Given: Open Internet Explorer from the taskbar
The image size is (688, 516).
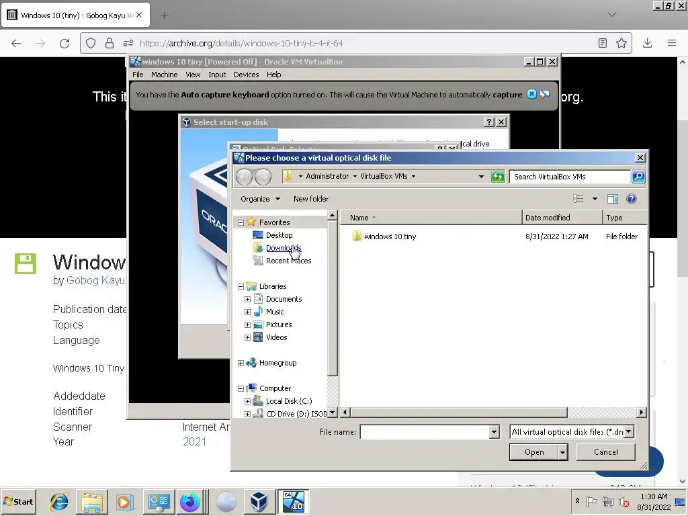Looking at the screenshot, I should pos(59,501).
